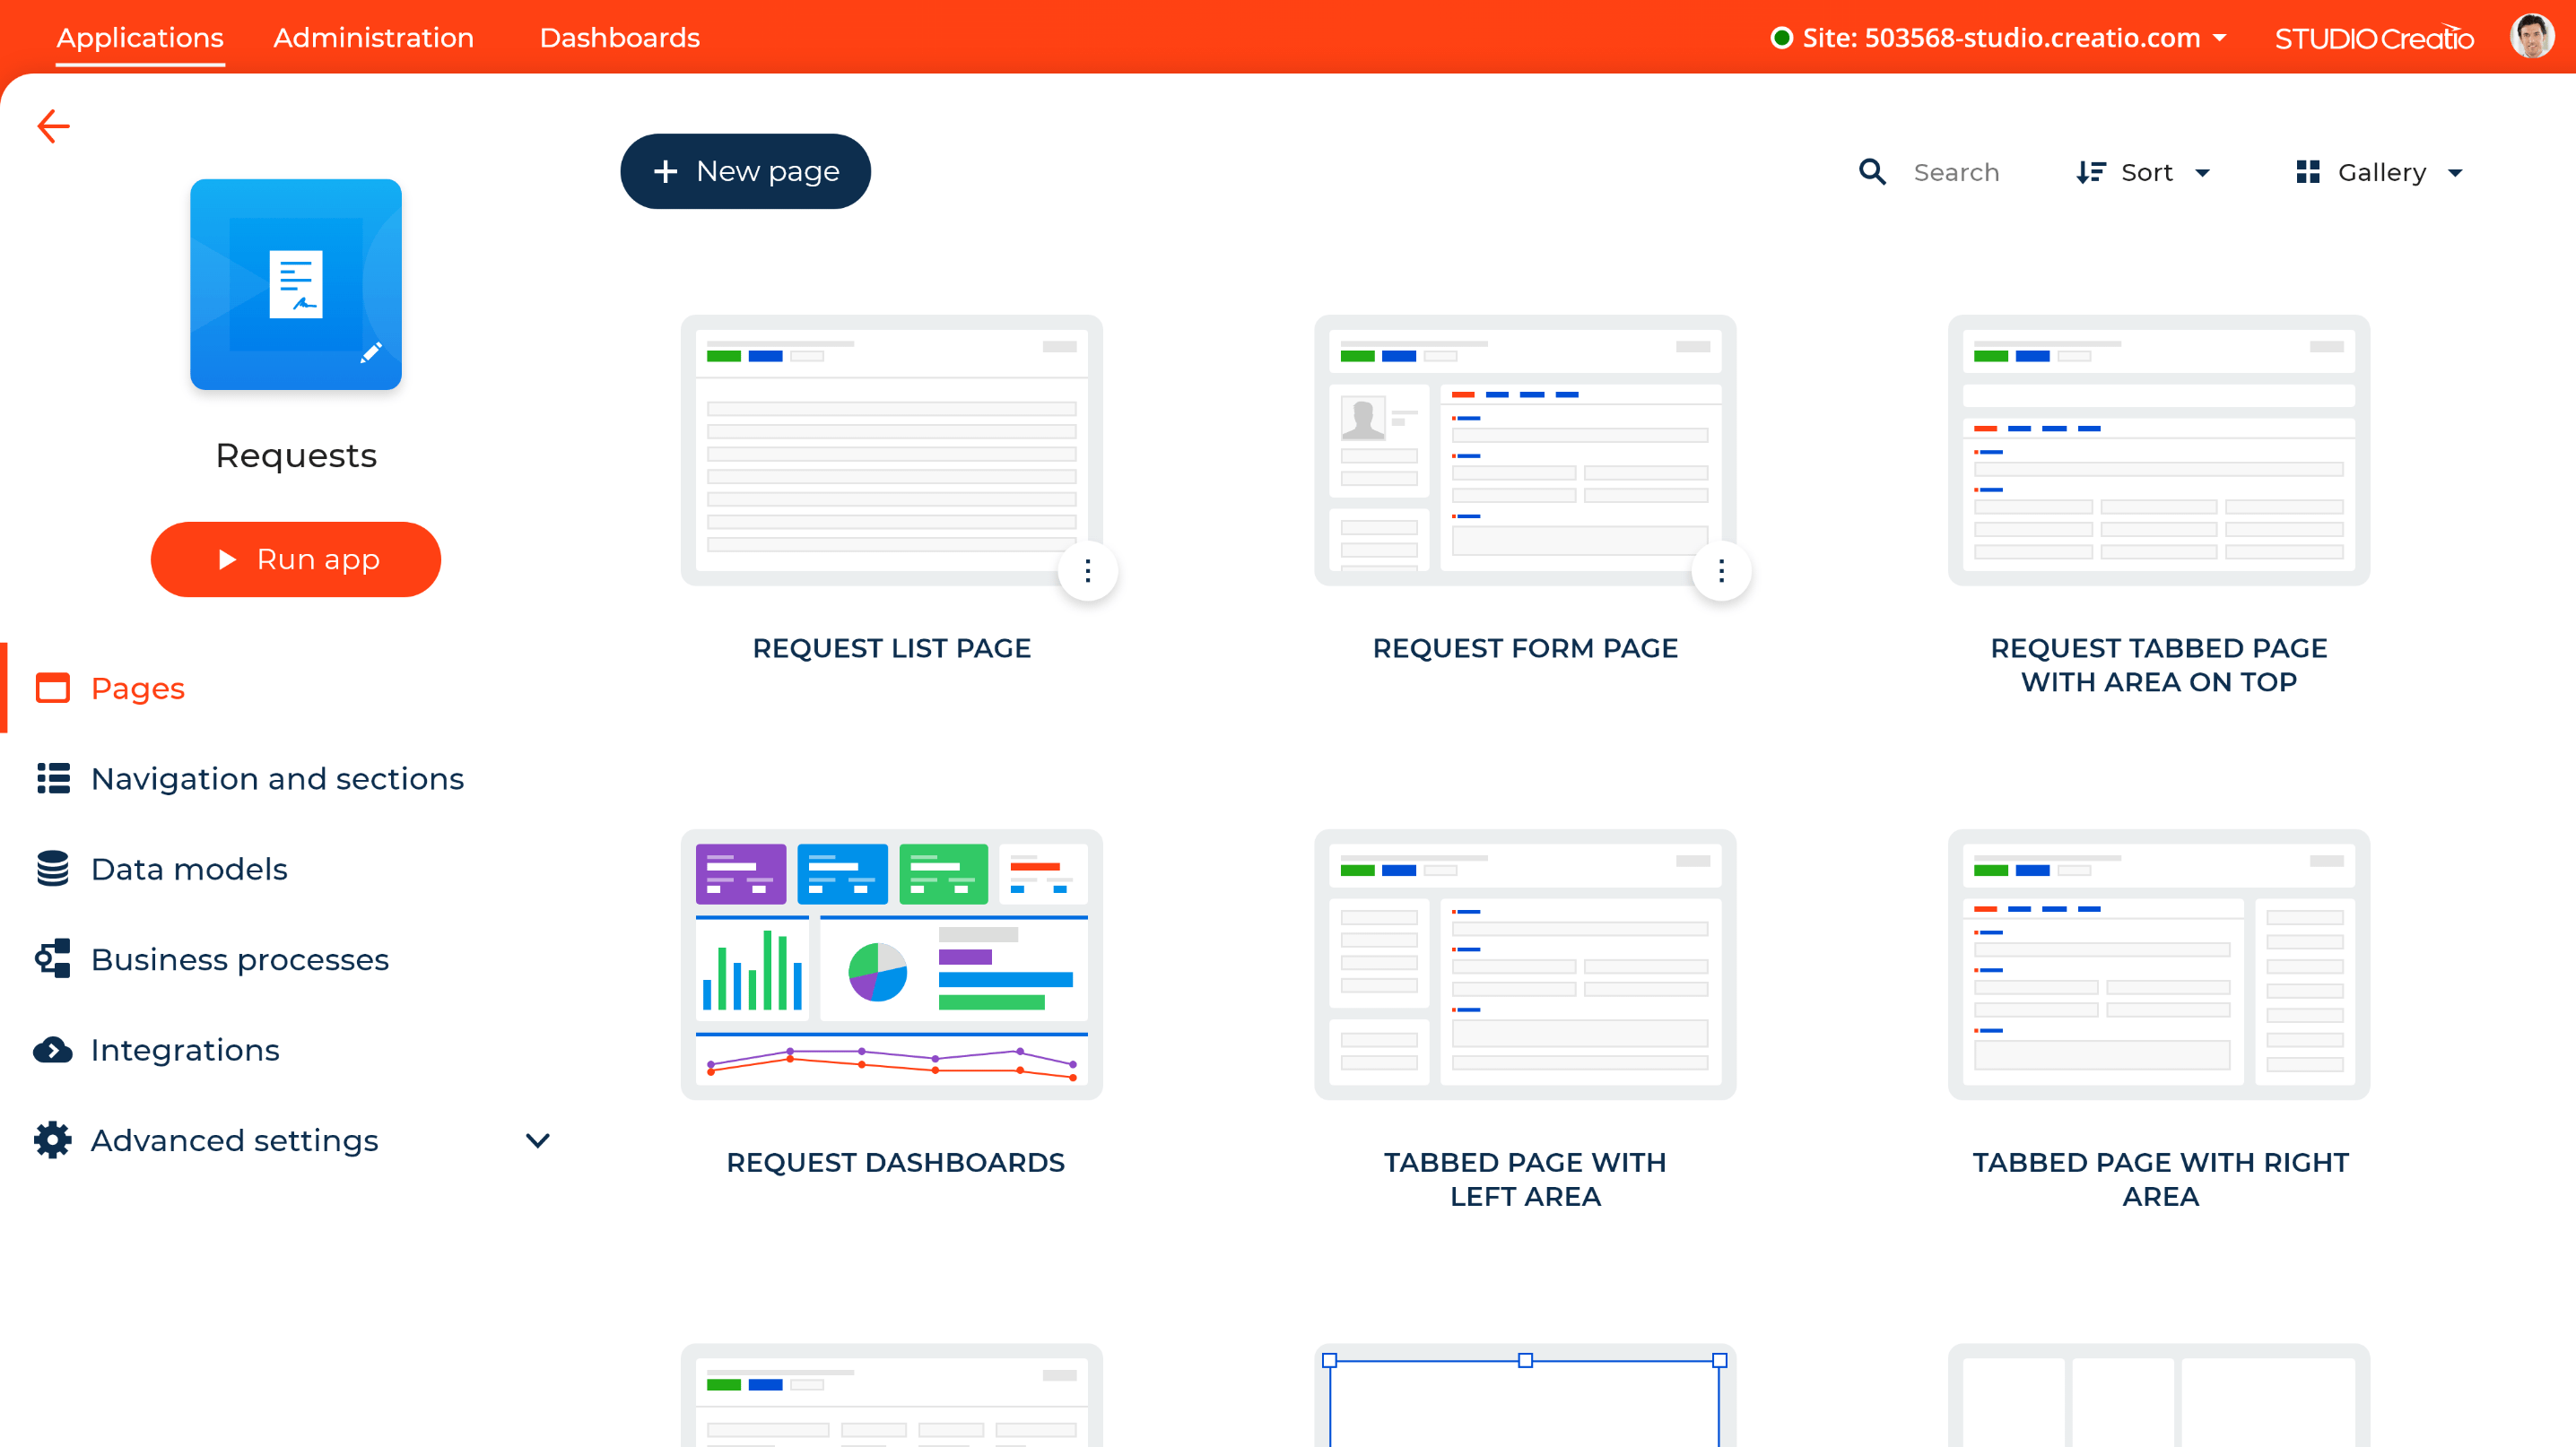Open the Advanced settings gear section
2576x1447 pixels.
pyautogui.click(x=234, y=1140)
